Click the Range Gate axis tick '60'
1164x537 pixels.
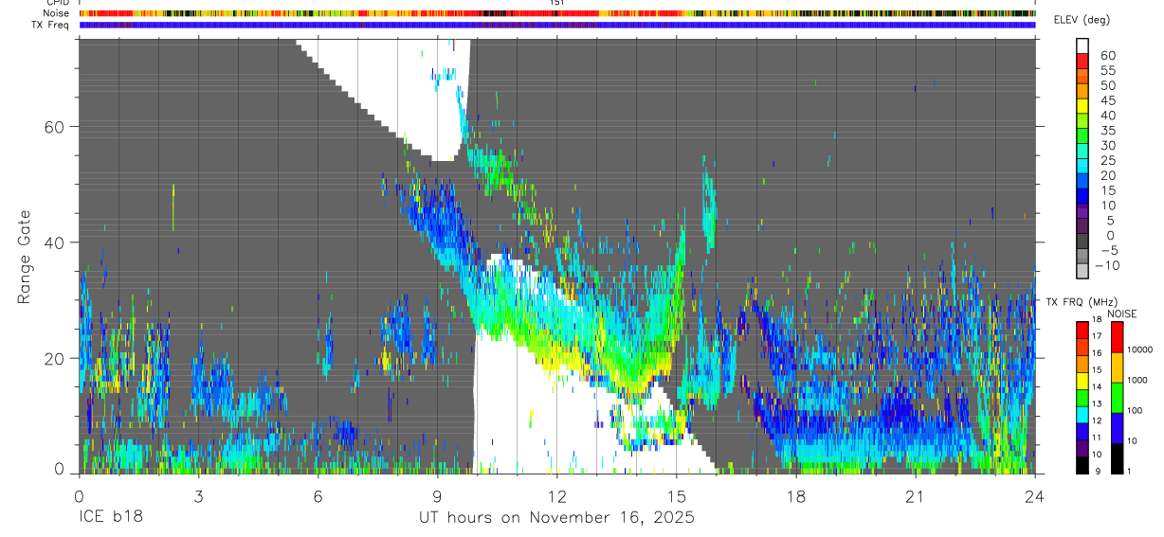(x=56, y=126)
